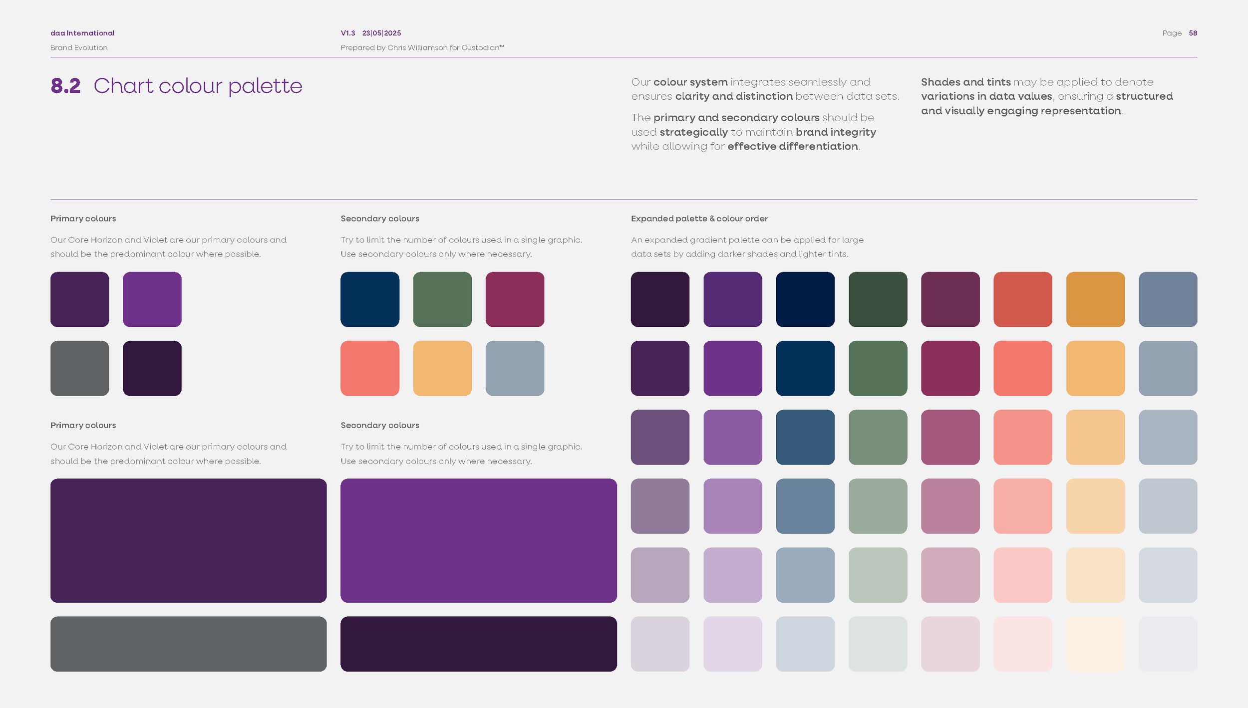This screenshot has height=708, width=1248.
Task: Pick darkest coral-red shade in expanded palette
Action: (1023, 299)
